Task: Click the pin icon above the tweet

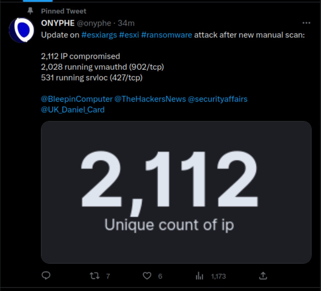Action: [30, 11]
